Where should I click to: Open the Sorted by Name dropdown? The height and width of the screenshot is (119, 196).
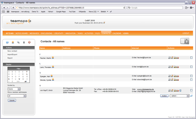[14, 89]
